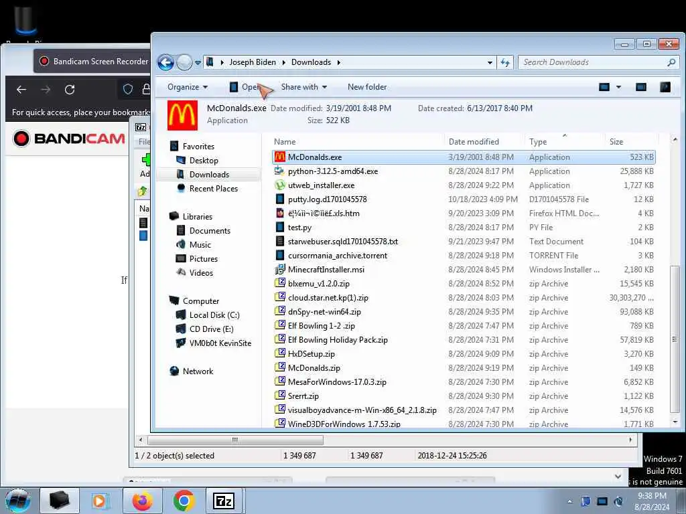
Task: Open the Pictures library
Action: (x=204, y=259)
